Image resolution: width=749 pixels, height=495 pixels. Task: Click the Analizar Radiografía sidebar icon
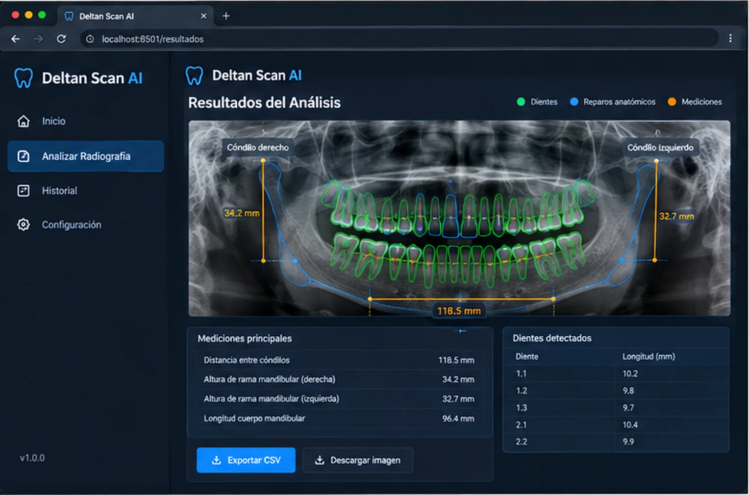(24, 156)
